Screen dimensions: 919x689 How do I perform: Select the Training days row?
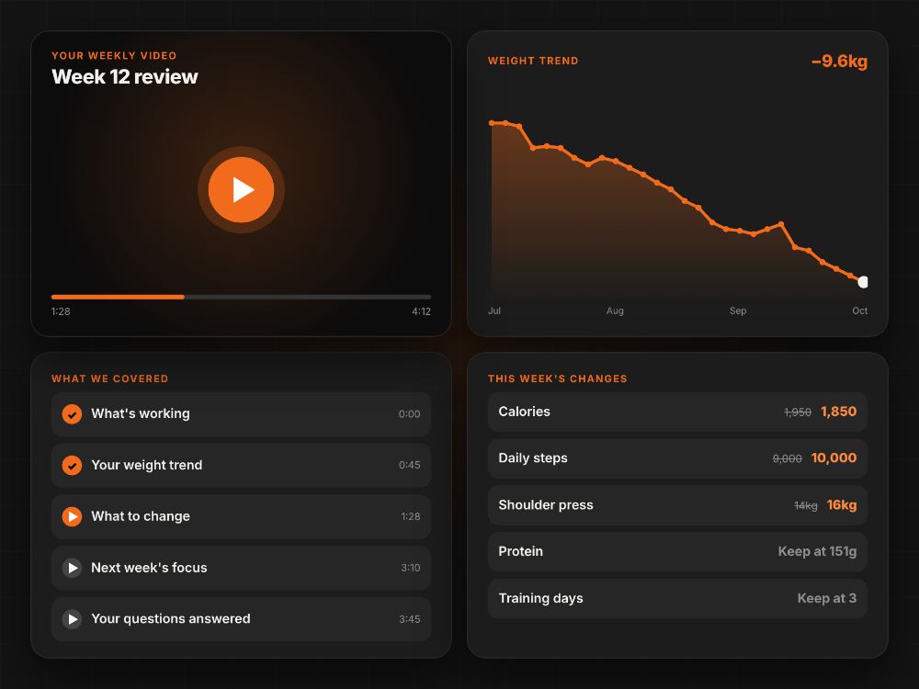[x=677, y=598]
